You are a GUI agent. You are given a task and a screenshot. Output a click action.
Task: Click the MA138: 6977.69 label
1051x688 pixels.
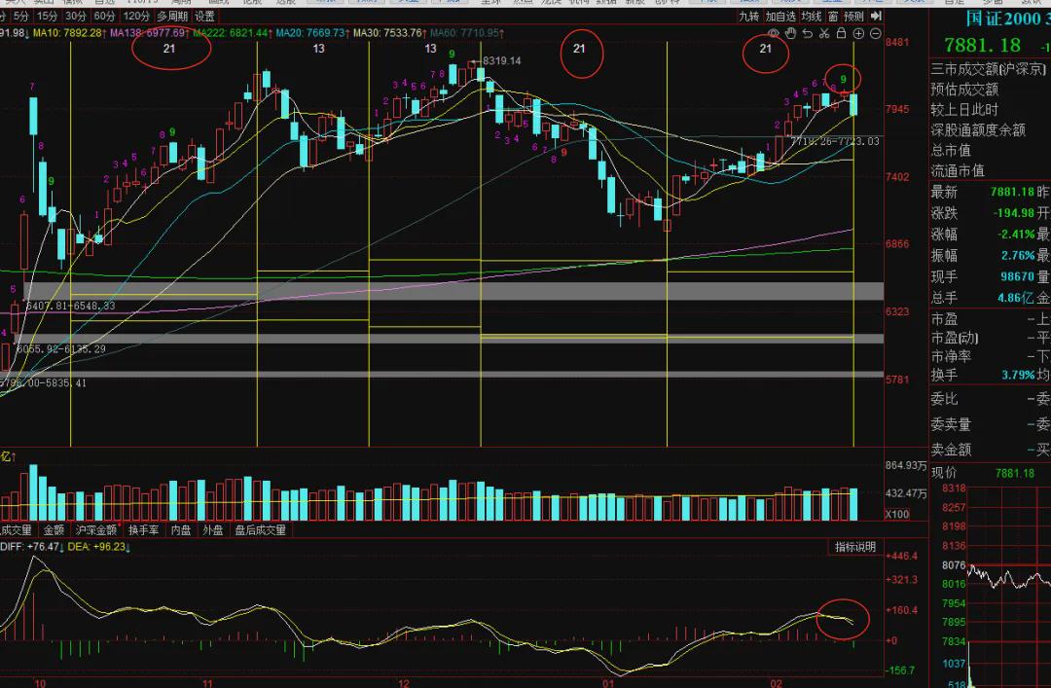coord(150,33)
